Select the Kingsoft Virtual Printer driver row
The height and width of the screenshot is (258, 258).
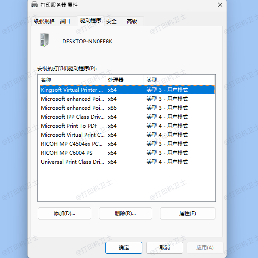tap(72, 90)
